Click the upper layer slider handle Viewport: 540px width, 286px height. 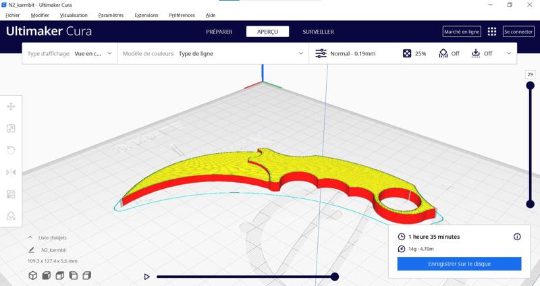(531, 85)
